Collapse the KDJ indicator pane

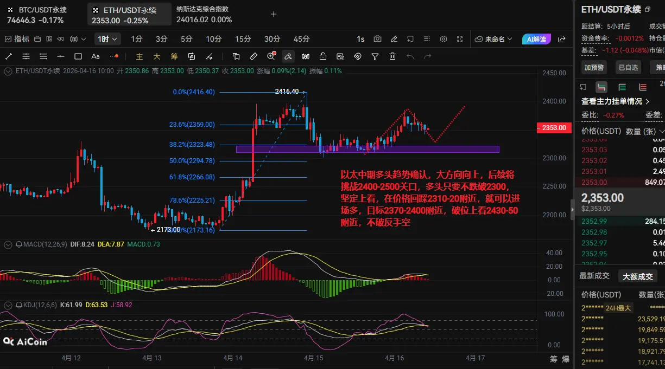(x=8, y=305)
